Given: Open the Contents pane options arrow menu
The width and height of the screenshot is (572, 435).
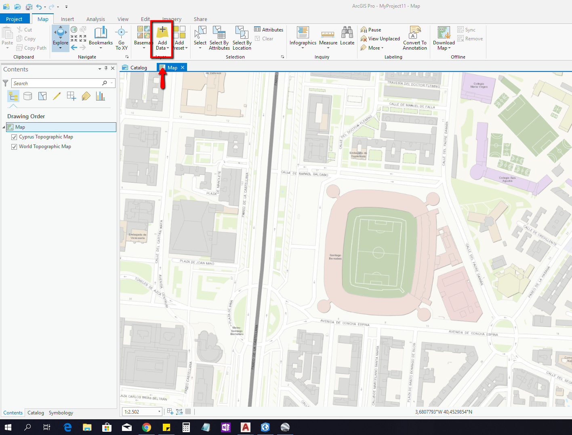Looking at the screenshot, I should click(100, 69).
